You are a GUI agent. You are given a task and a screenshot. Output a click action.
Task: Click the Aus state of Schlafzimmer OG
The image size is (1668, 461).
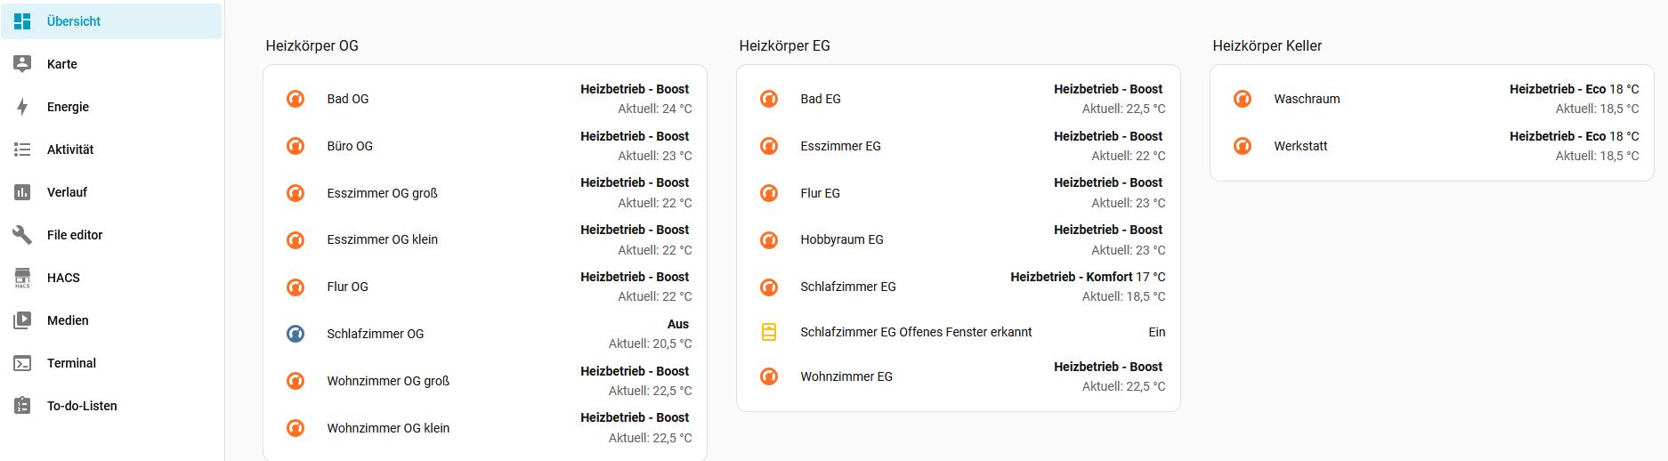click(677, 324)
